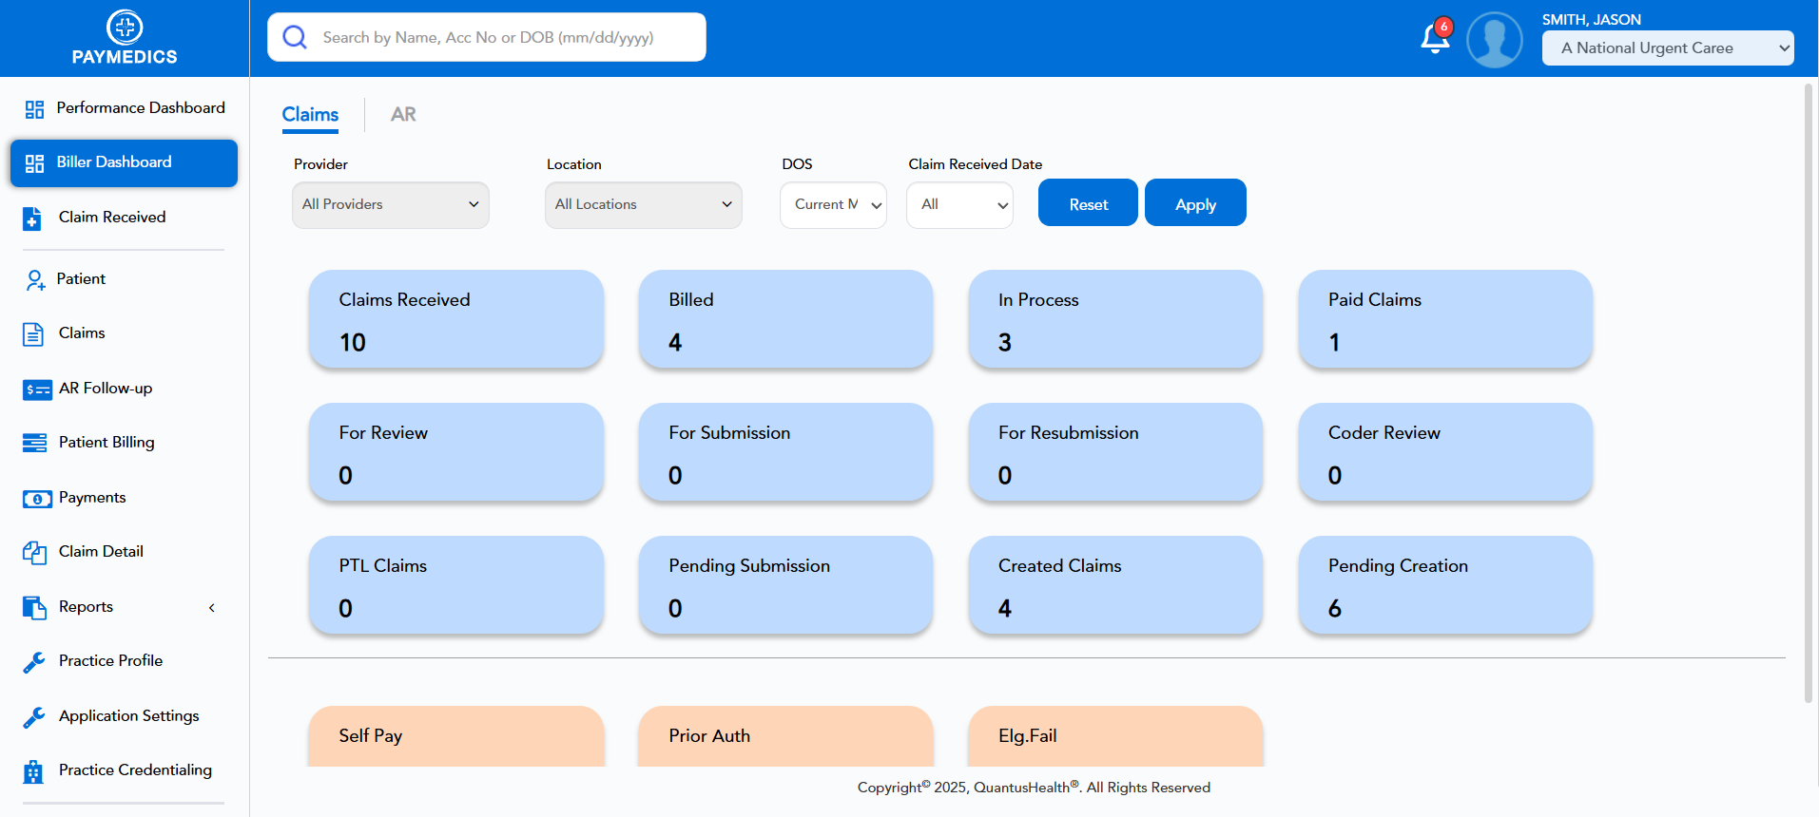The height and width of the screenshot is (817, 1819).
Task: Open the practice selector dropdown
Action: click(1667, 48)
